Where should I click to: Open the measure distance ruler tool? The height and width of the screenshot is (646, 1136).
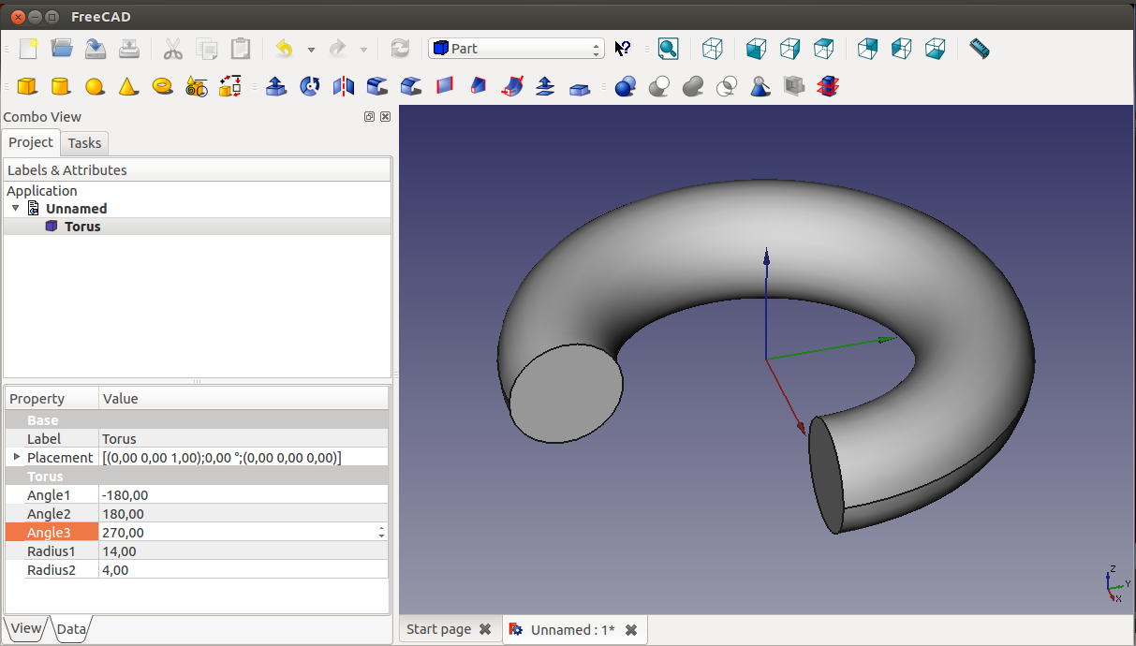tap(979, 49)
